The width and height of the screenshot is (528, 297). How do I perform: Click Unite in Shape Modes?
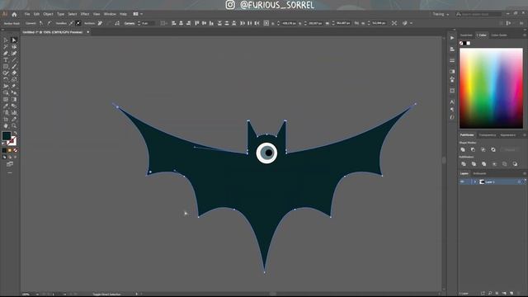(463, 149)
